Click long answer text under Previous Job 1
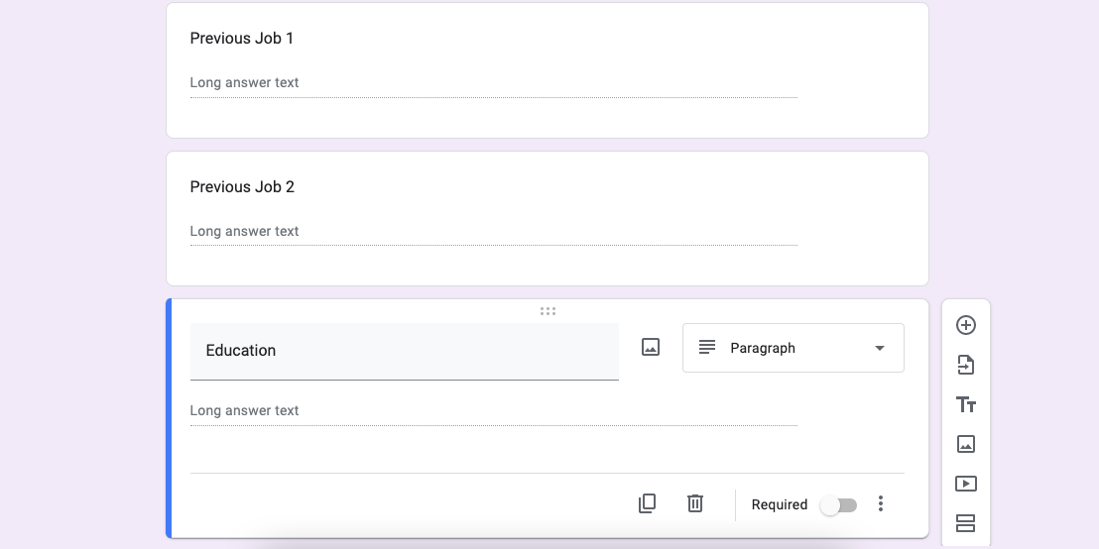 point(245,83)
